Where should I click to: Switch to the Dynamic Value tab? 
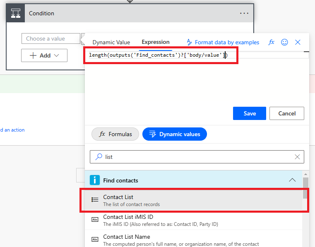tap(111, 42)
